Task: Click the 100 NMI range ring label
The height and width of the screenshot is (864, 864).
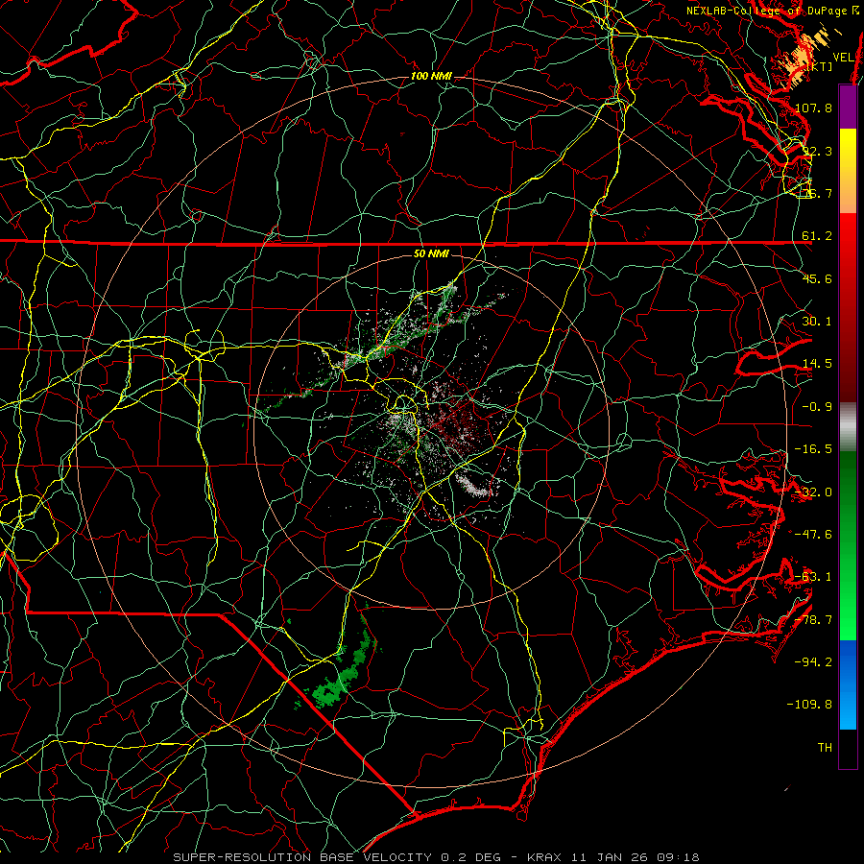Action: (431, 76)
